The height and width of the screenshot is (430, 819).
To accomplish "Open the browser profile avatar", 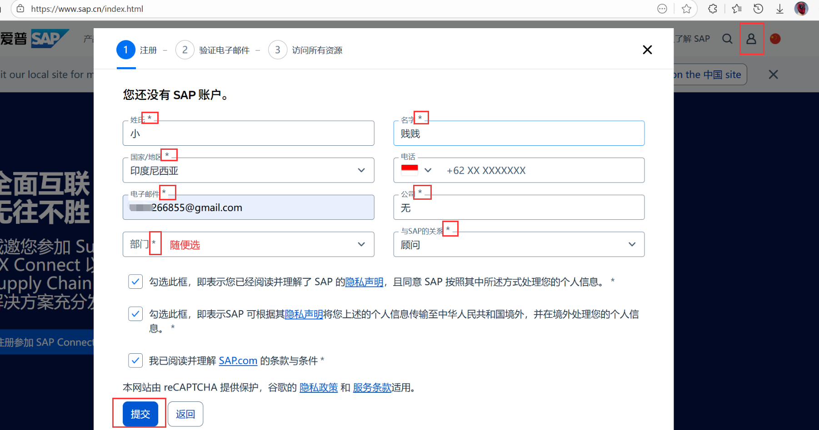I will (801, 9).
